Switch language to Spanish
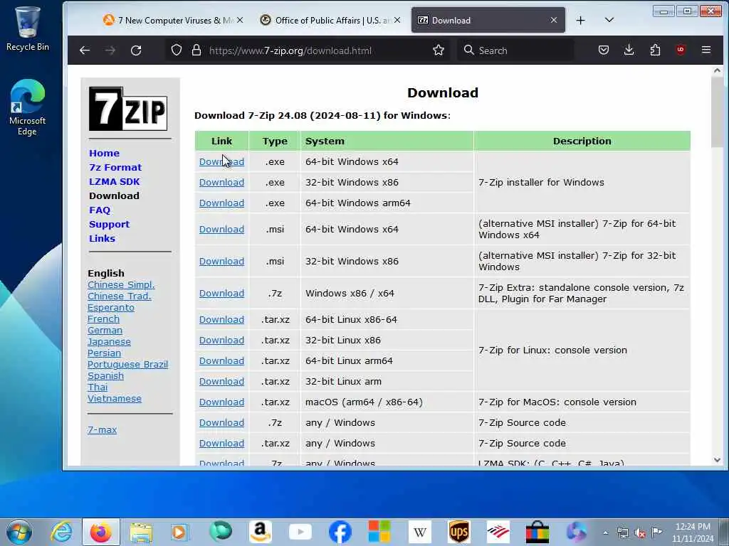Image resolution: width=729 pixels, height=546 pixels. click(x=105, y=376)
